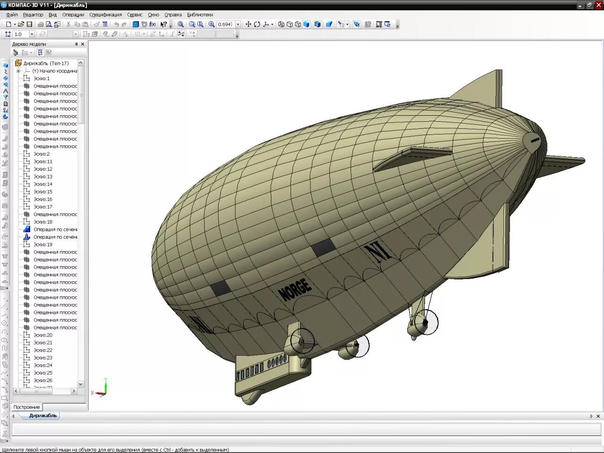The image size is (604, 453).
Task: Print the document with the printer icon
Action: tap(41, 24)
